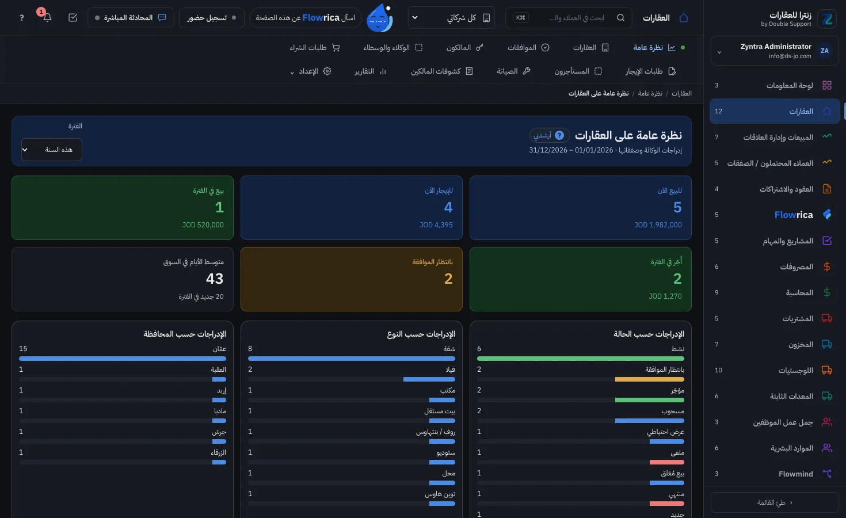This screenshot has width=846, height=518.
Task: Open التقارير reports tab
Action: (x=370, y=71)
